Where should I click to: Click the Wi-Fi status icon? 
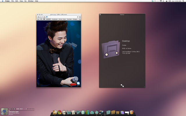(161, 1)
